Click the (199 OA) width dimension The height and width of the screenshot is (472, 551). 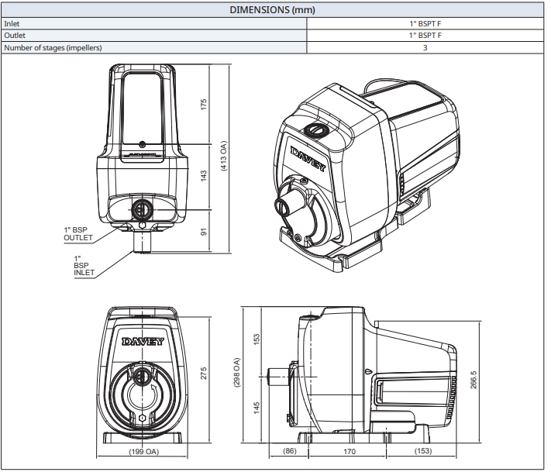pyautogui.click(x=143, y=451)
